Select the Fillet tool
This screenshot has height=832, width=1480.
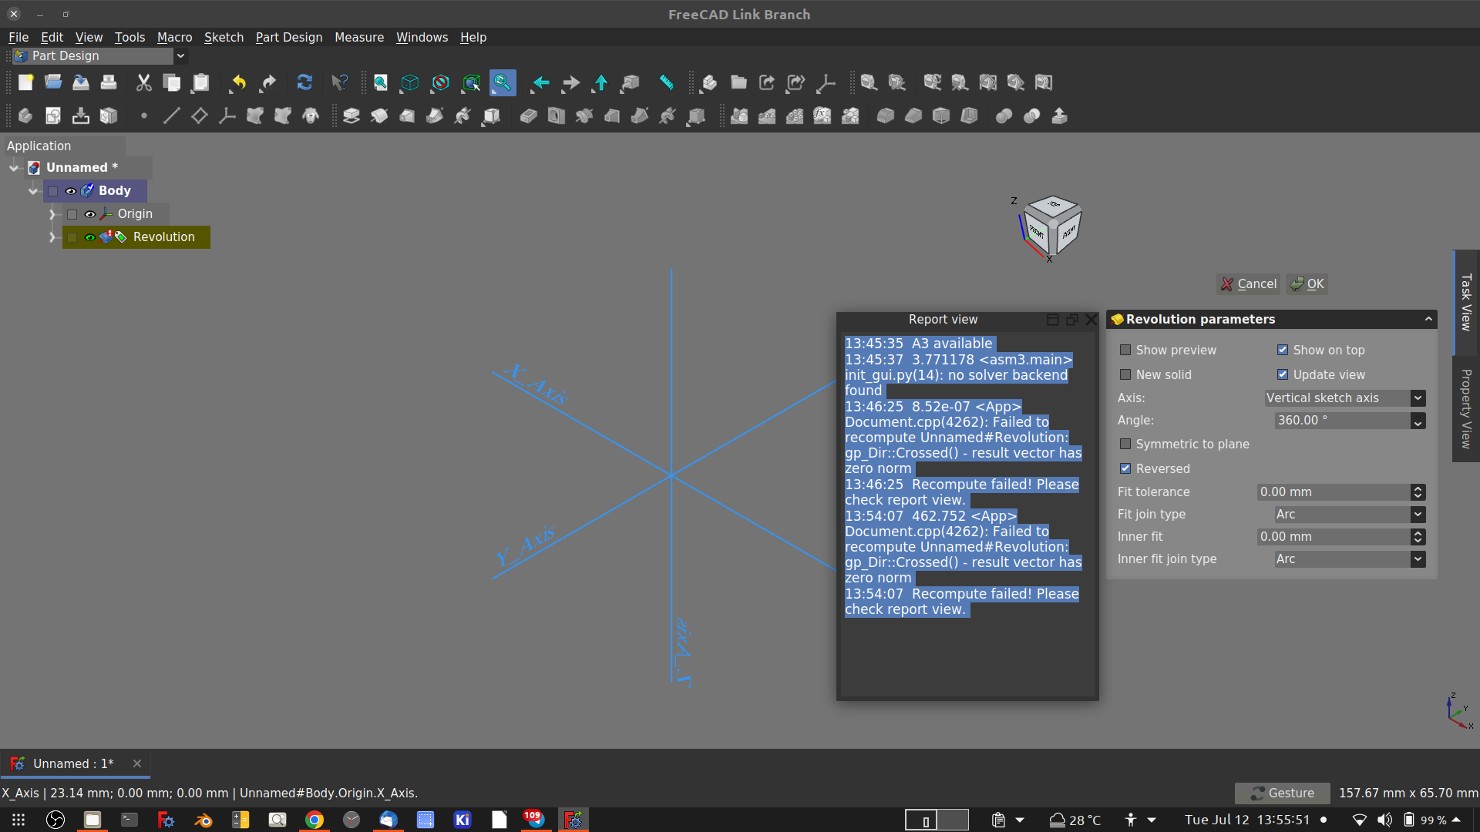[886, 116]
